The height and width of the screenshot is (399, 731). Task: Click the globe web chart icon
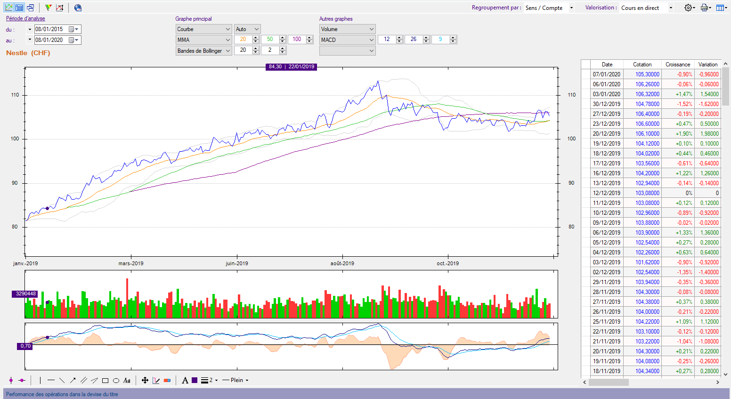[x=78, y=8]
